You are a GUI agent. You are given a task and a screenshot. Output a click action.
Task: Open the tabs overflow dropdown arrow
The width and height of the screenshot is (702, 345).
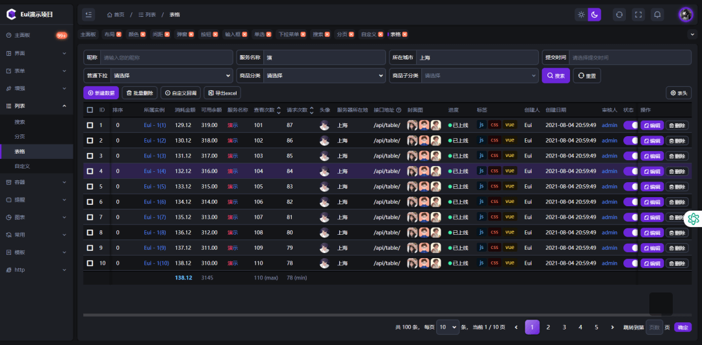pyautogui.click(x=692, y=34)
